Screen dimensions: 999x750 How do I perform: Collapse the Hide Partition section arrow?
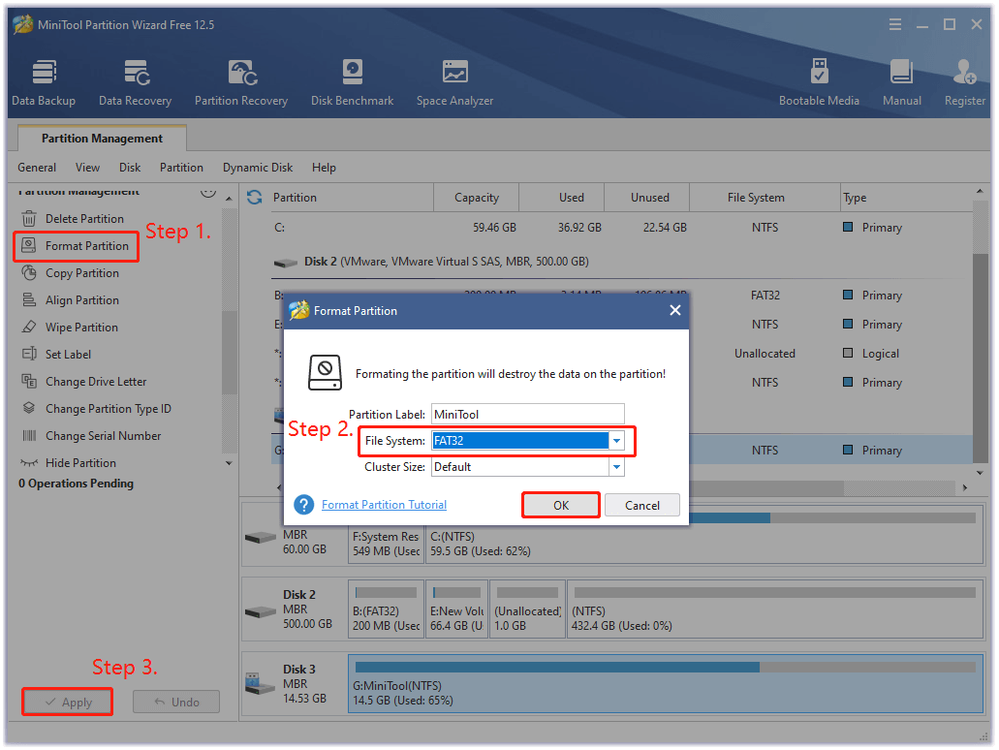(x=229, y=462)
